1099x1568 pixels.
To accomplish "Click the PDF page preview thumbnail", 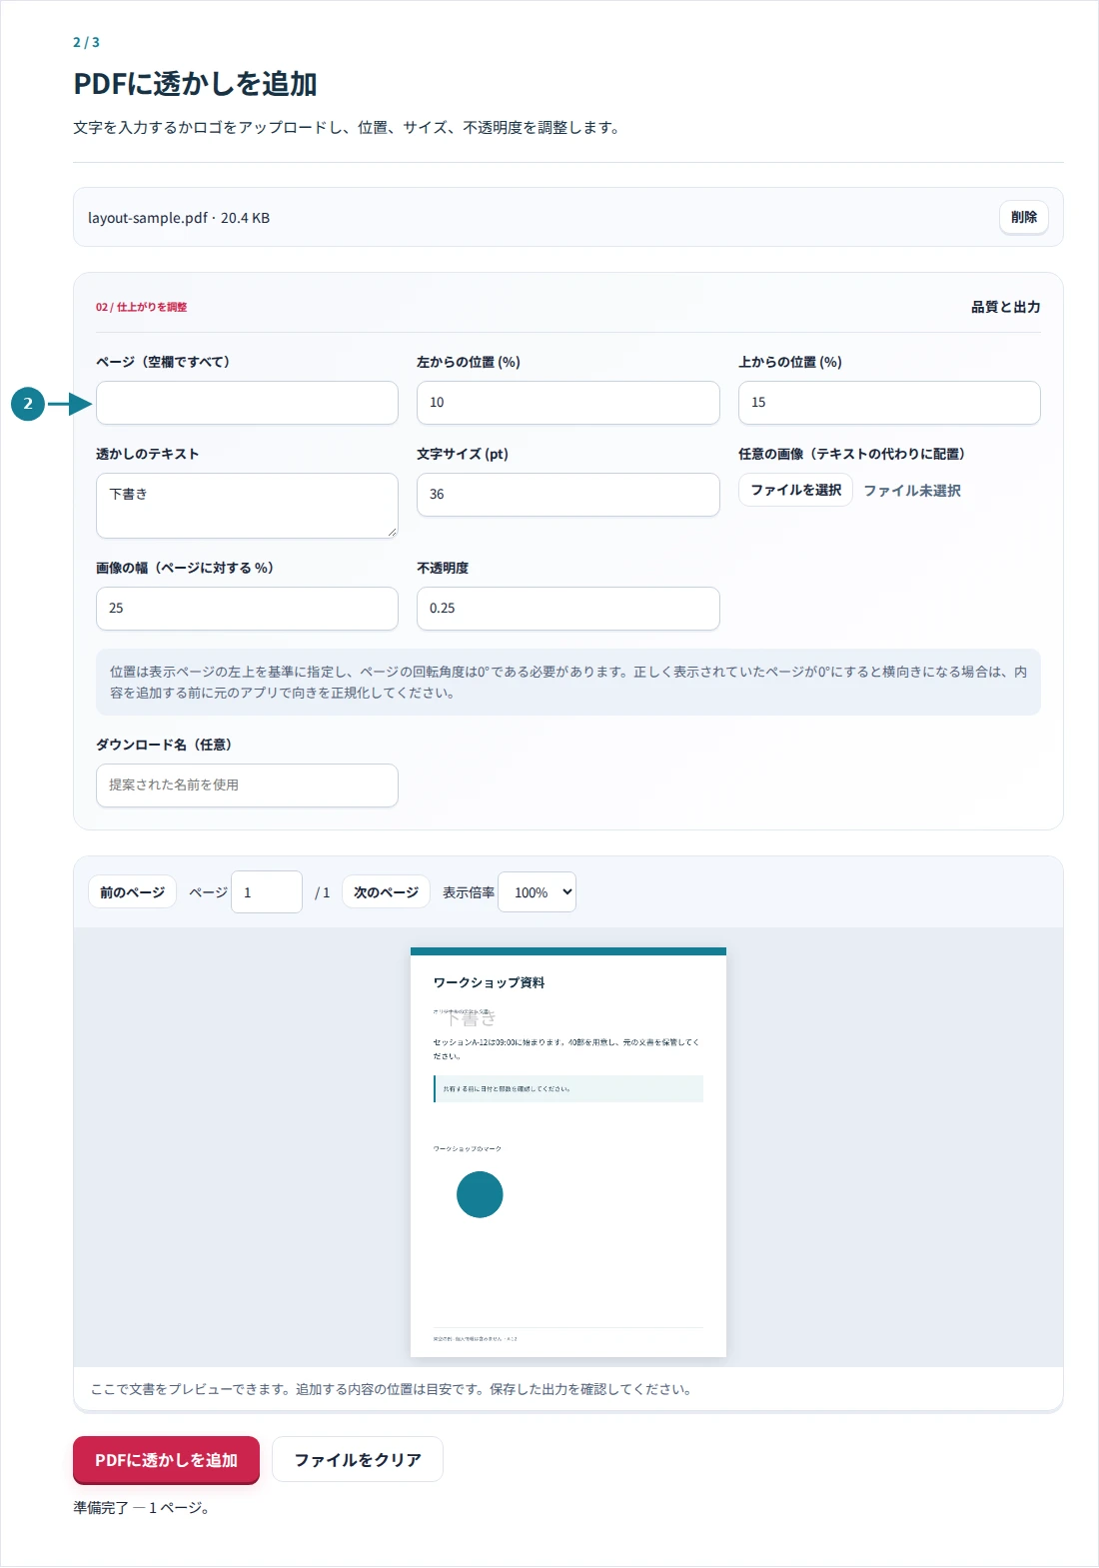I will pos(568,1152).
